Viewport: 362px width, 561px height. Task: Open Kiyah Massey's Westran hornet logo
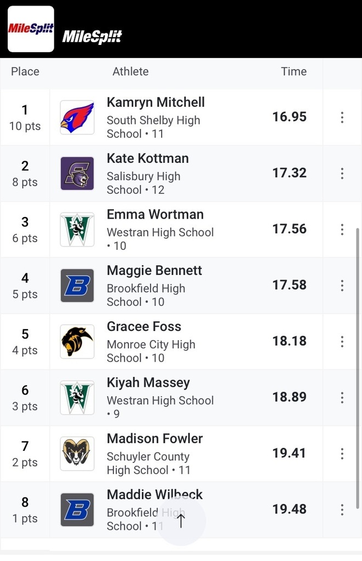77,398
